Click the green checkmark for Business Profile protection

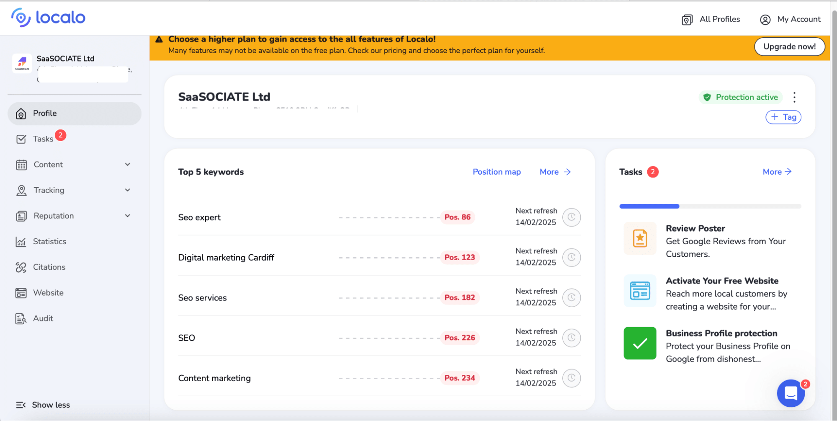click(x=640, y=344)
